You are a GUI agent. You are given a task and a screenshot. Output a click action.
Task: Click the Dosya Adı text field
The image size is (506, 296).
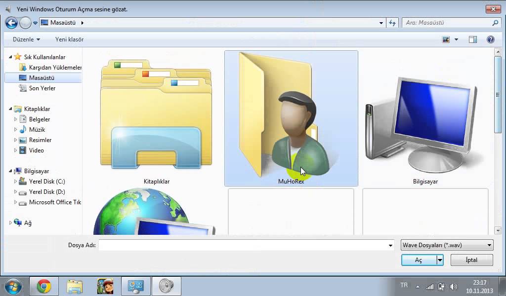[x=244, y=245]
